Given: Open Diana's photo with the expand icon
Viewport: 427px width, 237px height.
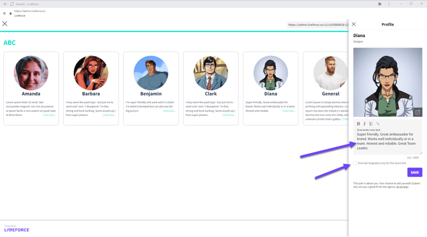Looking at the screenshot, I should pyautogui.click(x=417, y=112).
